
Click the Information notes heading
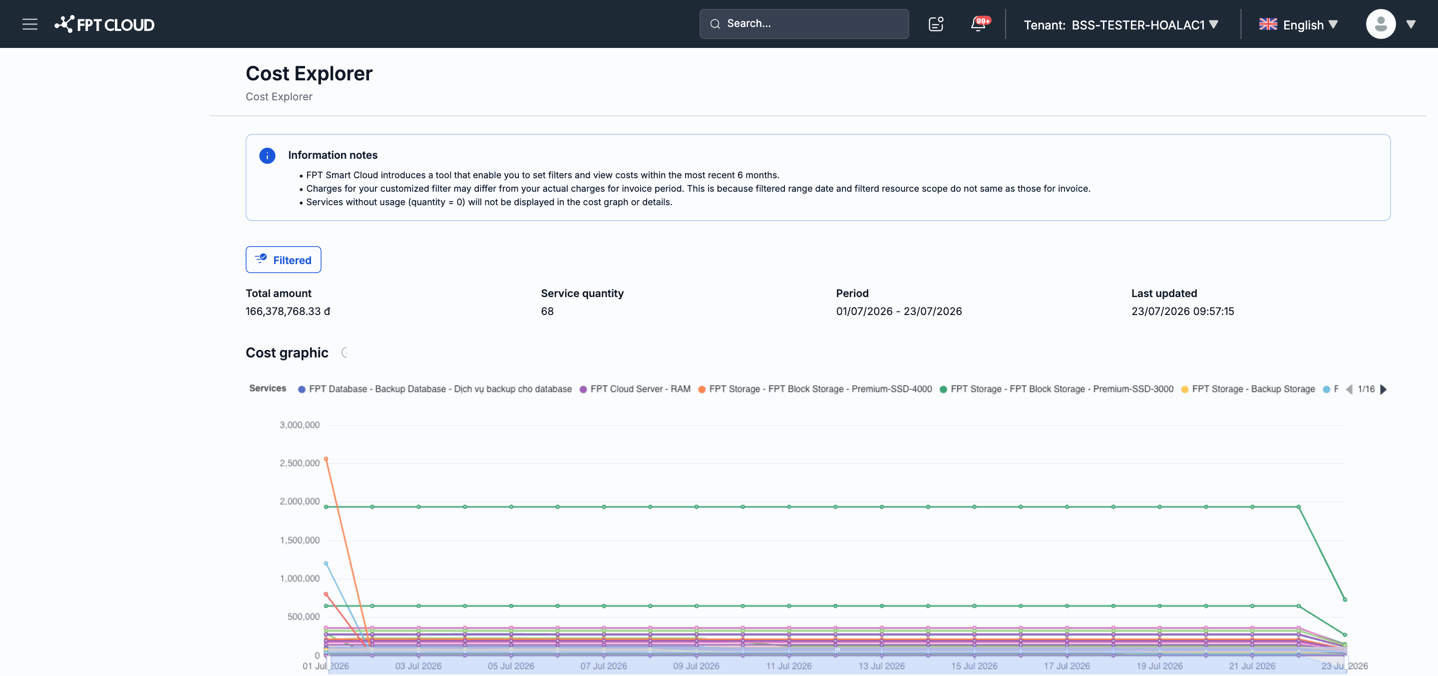pos(333,155)
